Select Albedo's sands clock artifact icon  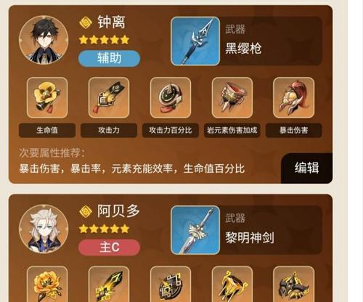[171, 284]
